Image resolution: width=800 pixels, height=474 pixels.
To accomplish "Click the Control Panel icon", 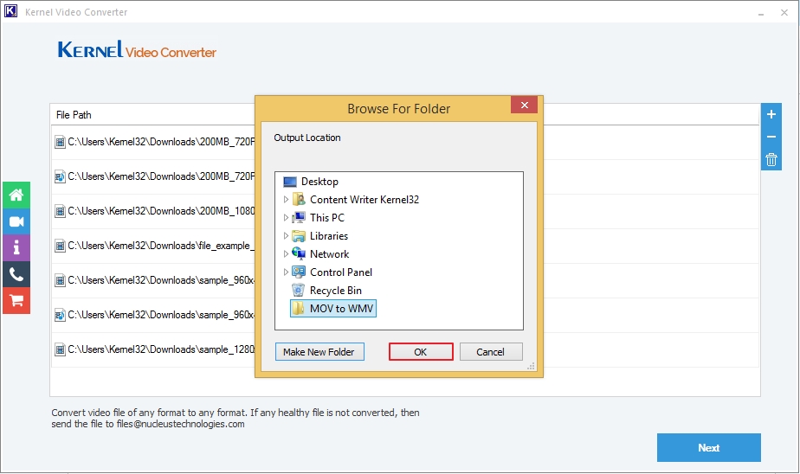I will [299, 272].
